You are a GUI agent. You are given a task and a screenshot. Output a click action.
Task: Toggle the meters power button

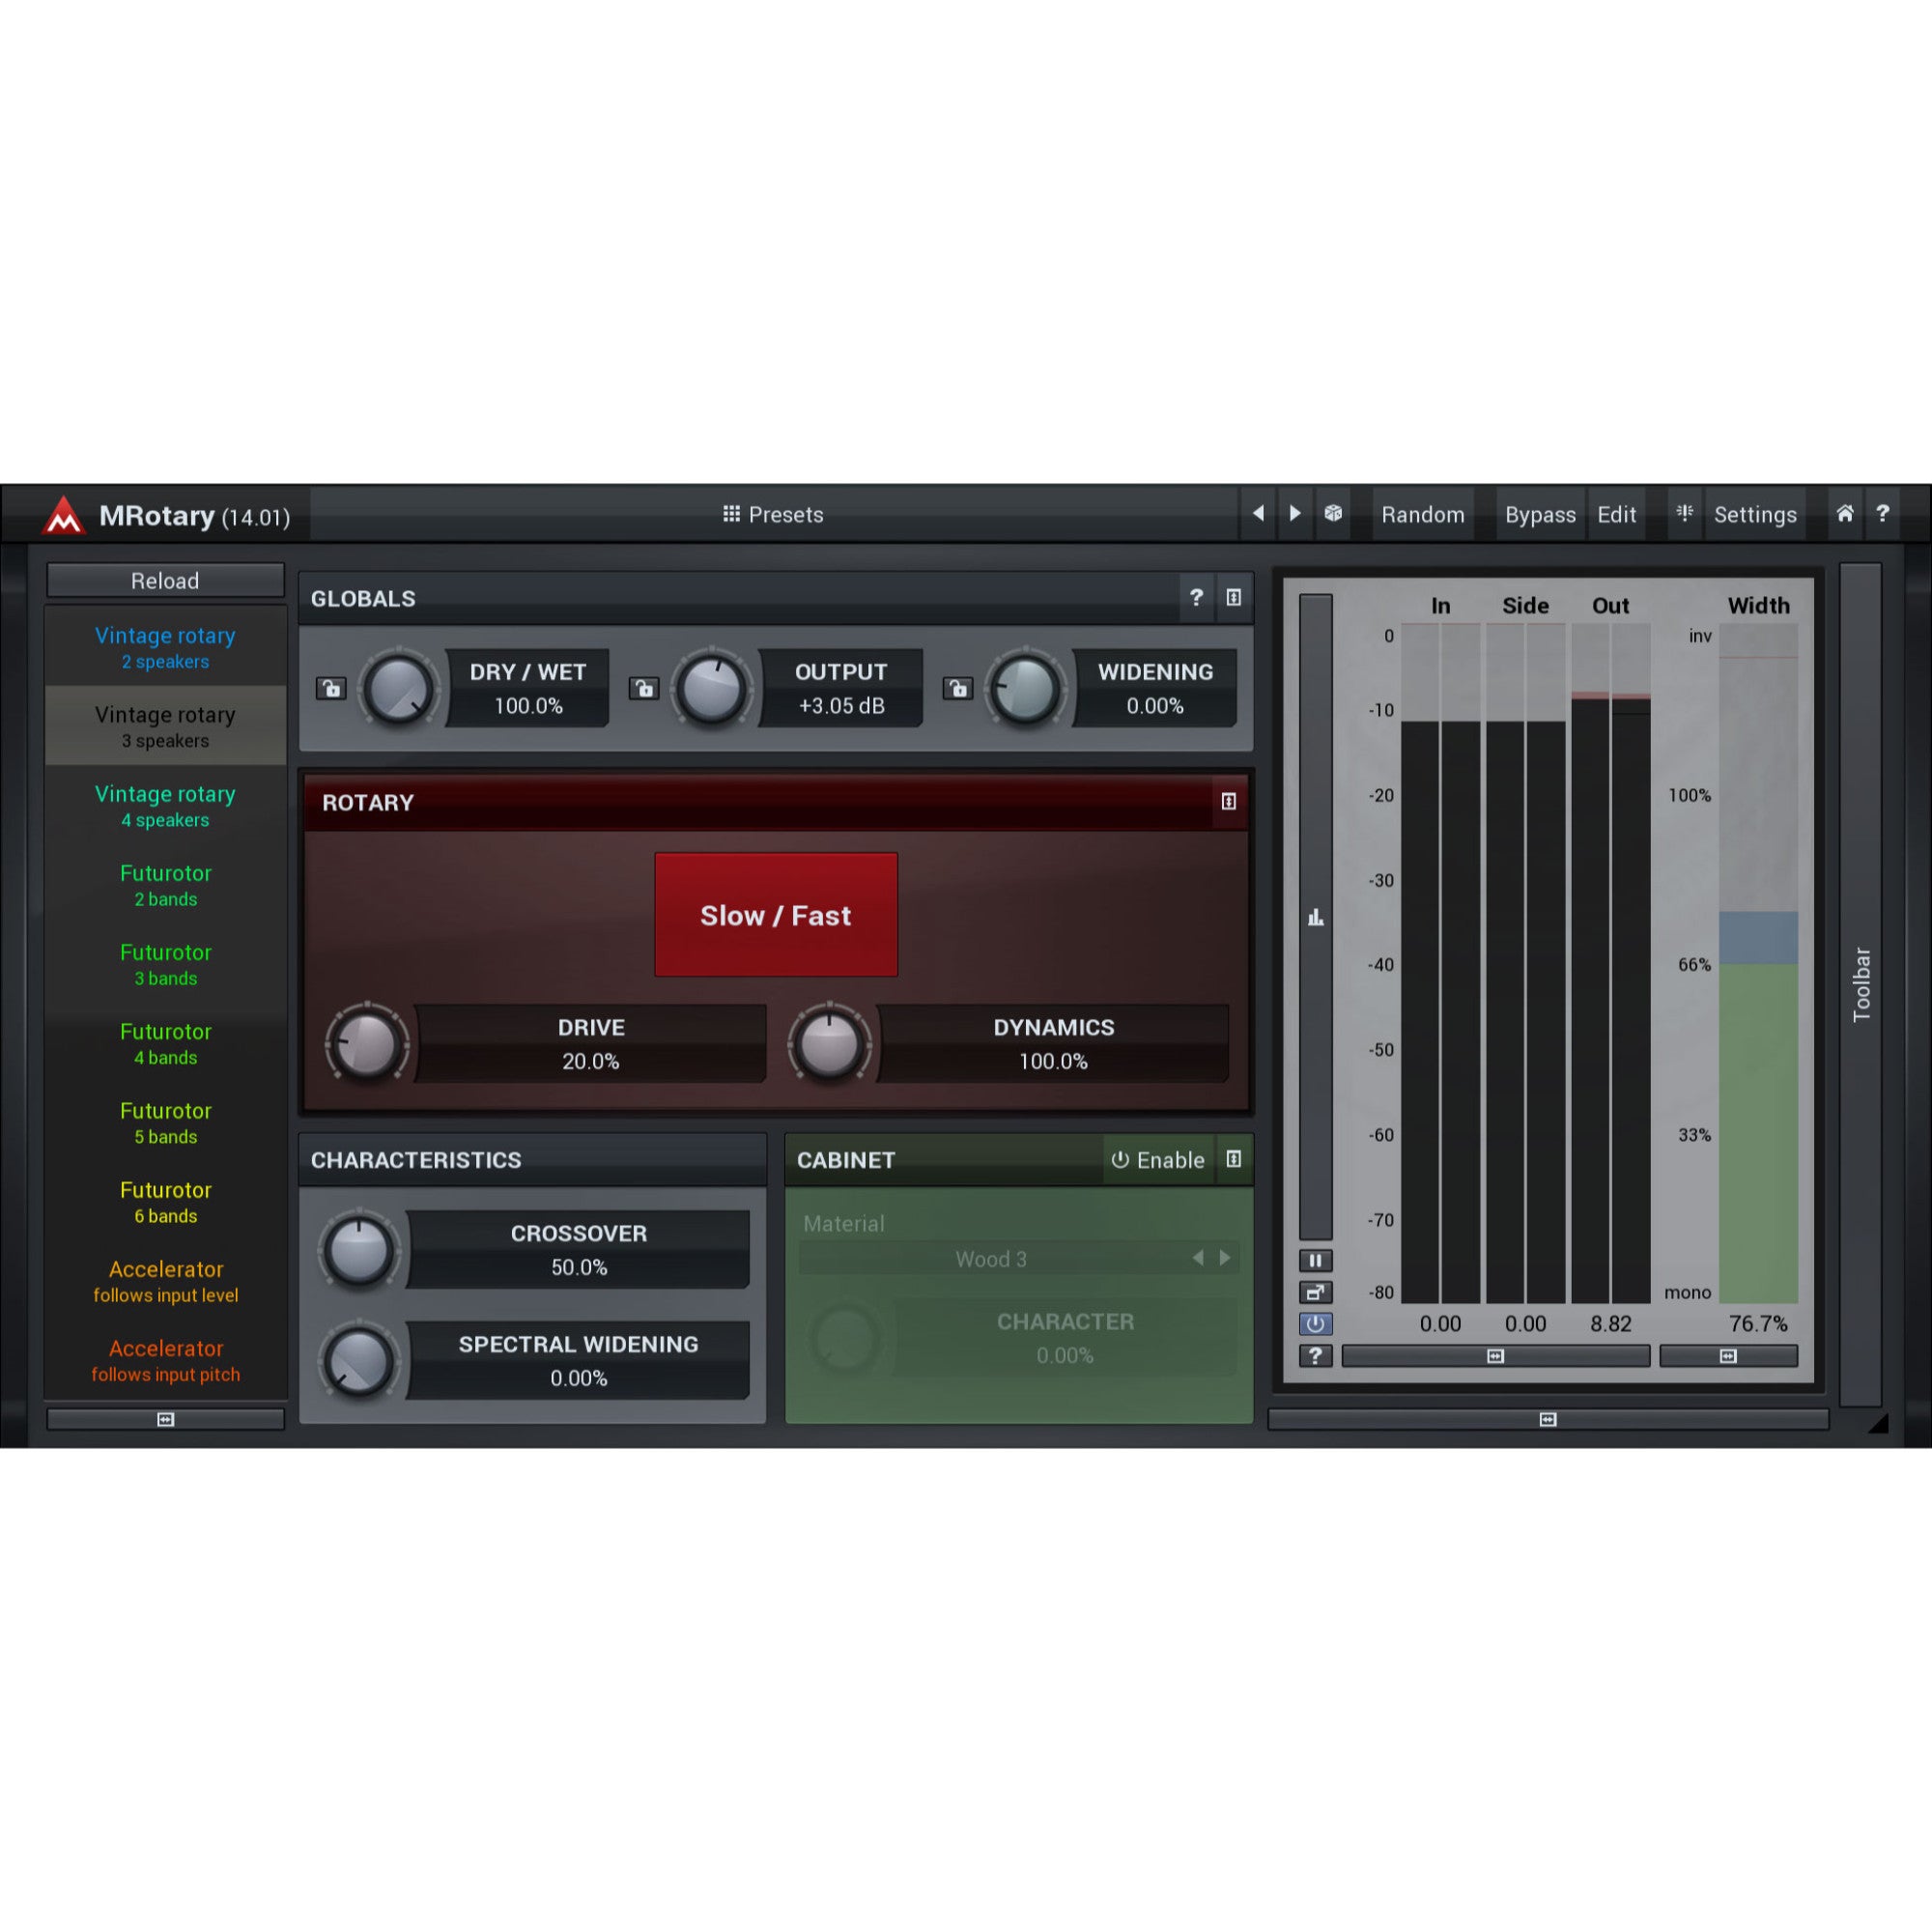pos(1316,1324)
